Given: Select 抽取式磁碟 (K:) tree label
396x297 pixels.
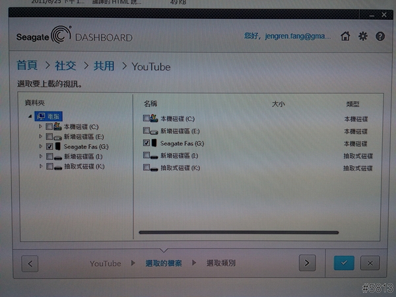Looking at the screenshot, I should 84,166.
